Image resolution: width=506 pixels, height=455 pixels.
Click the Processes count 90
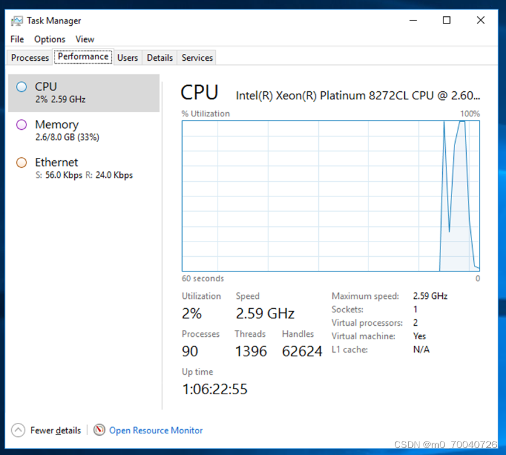[x=190, y=351]
